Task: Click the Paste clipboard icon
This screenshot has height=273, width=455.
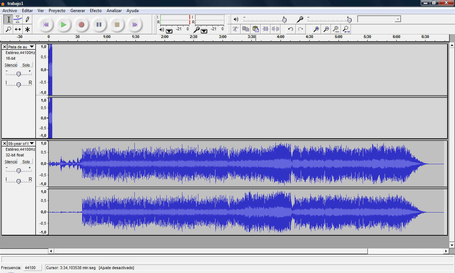Action: [256, 29]
